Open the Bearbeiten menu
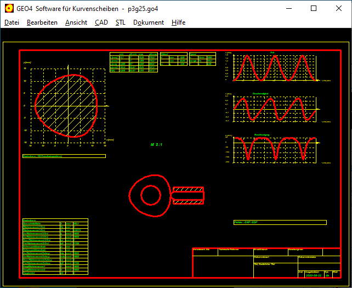Screen dimensions: 352x288 42,22
